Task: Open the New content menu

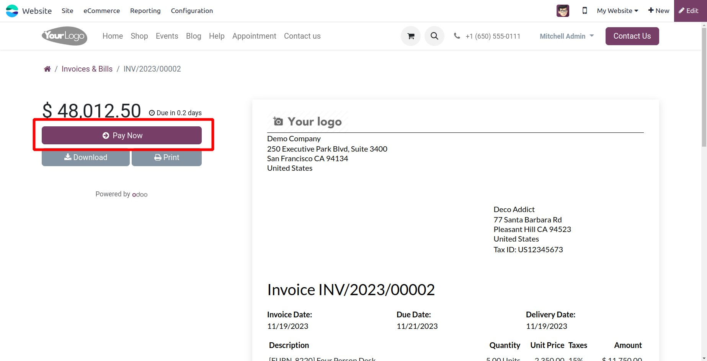Action: point(658,11)
